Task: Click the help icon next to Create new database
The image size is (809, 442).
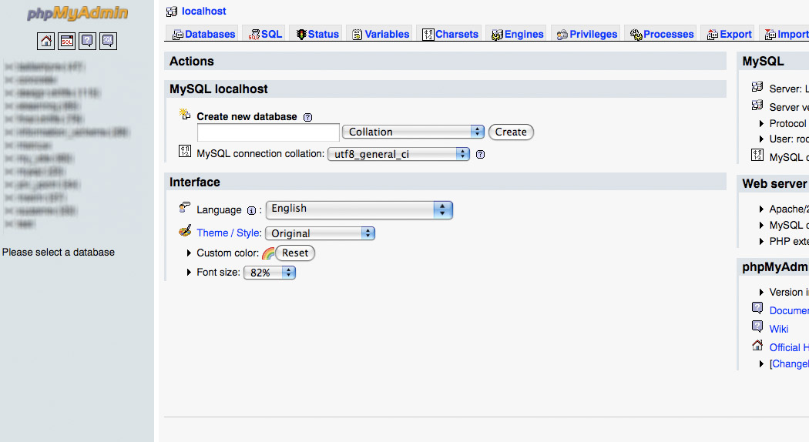Action: coord(308,117)
